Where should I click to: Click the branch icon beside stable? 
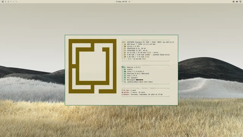pos(125,69)
